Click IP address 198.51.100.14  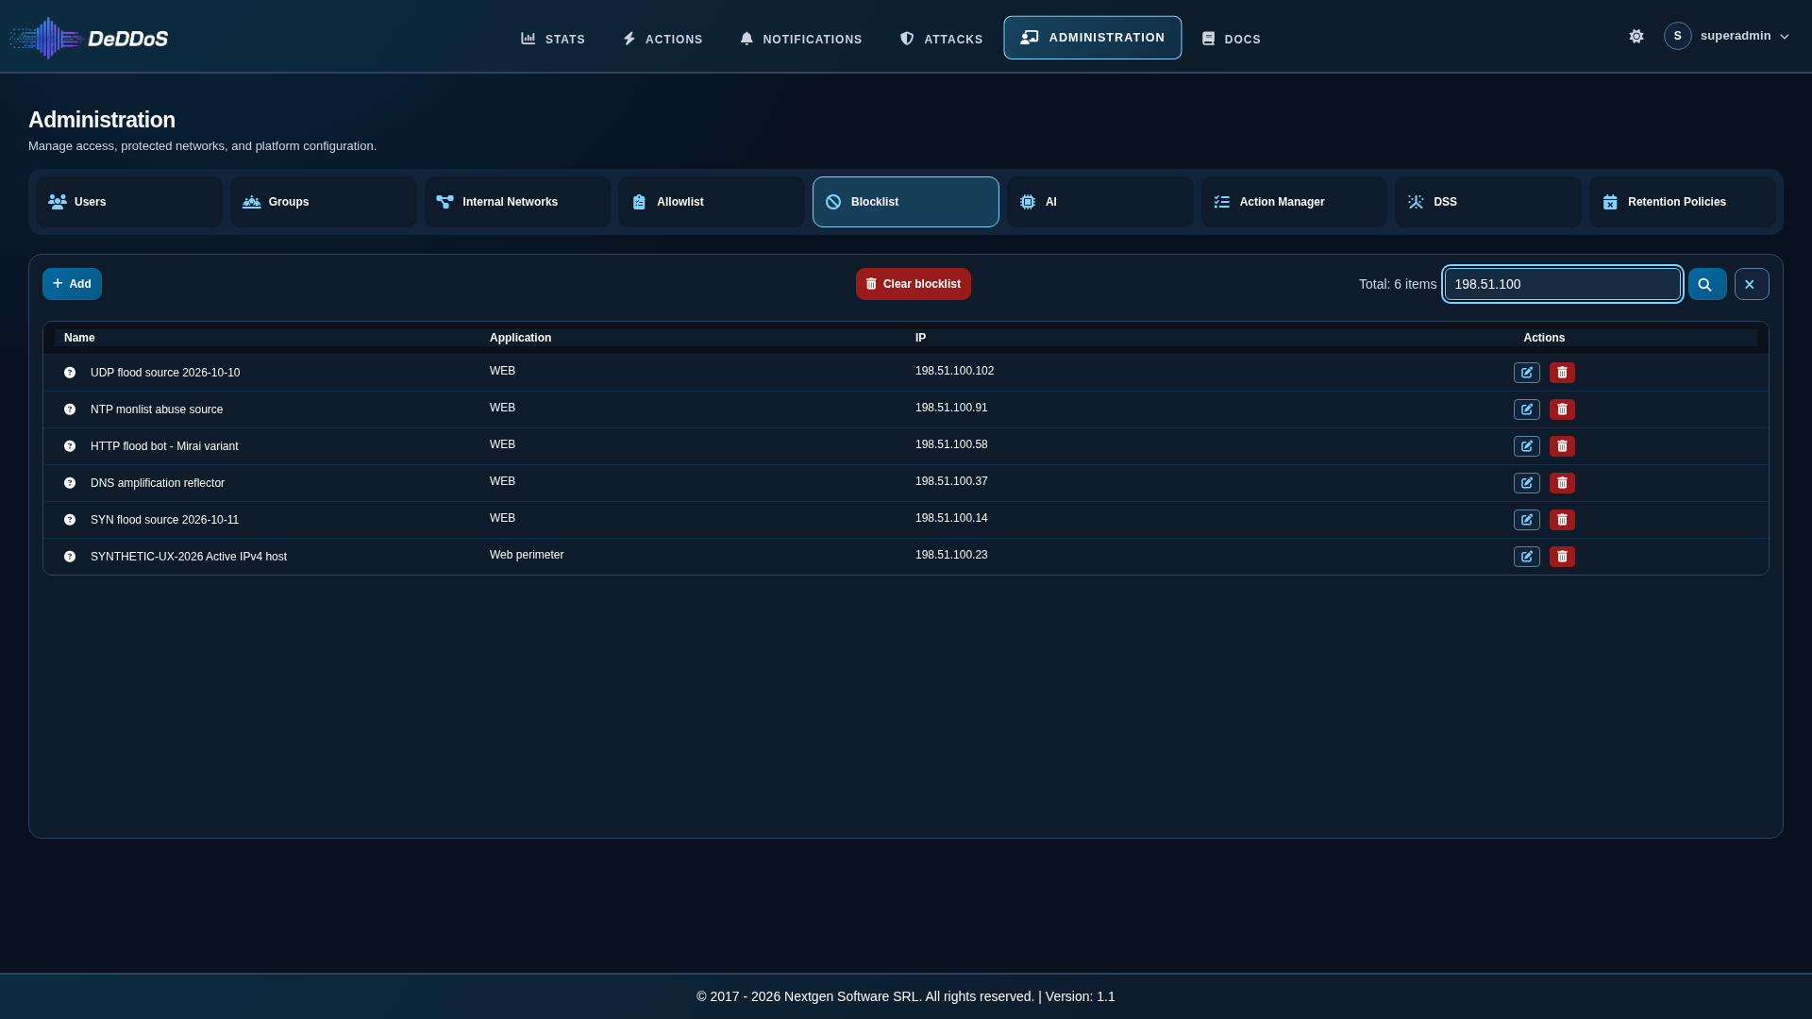pyautogui.click(x=951, y=518)
